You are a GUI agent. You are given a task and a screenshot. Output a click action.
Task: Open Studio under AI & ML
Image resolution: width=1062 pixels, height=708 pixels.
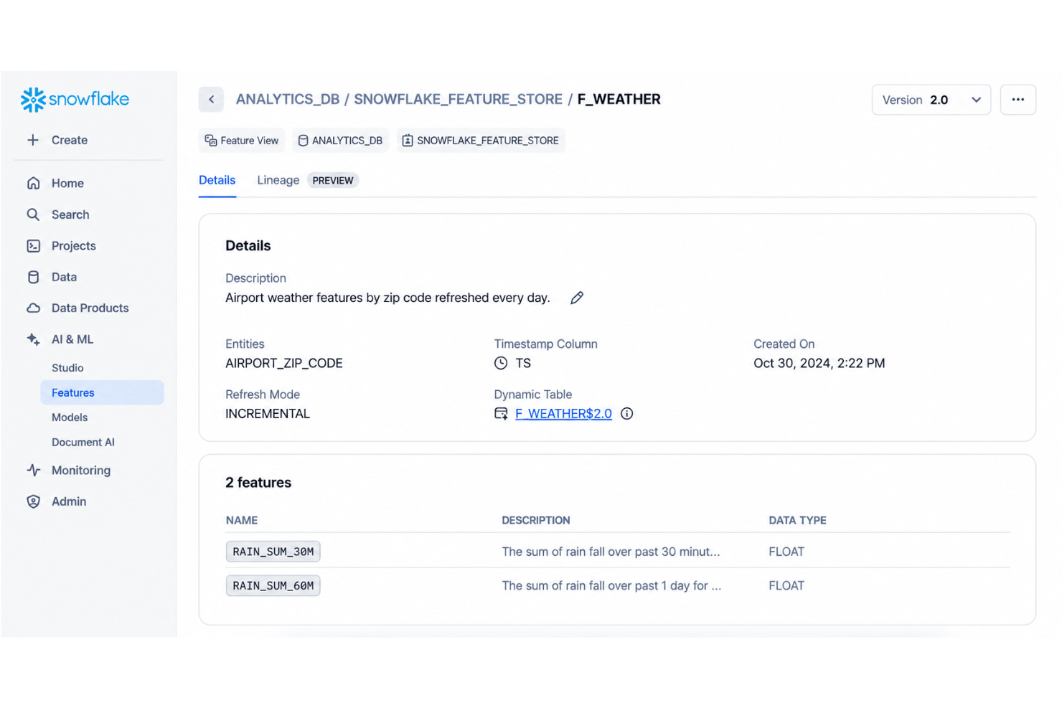[67, 368]
